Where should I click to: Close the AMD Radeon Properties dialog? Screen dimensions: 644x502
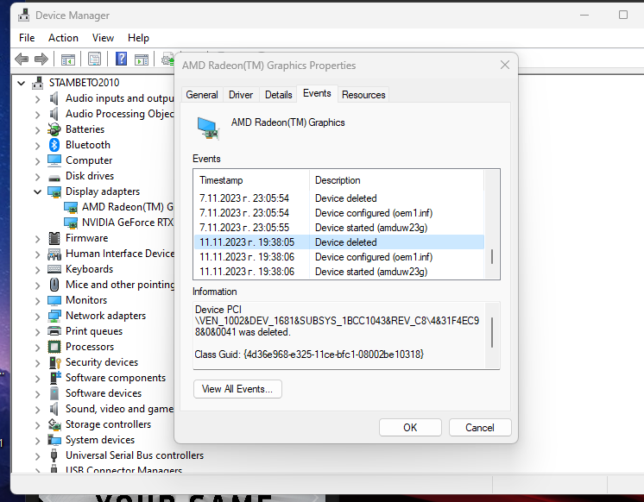[x=505, y=65]
